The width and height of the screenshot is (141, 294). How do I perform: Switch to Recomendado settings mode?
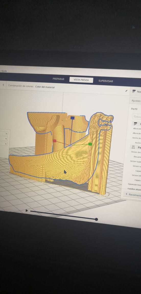coord(133,194)
